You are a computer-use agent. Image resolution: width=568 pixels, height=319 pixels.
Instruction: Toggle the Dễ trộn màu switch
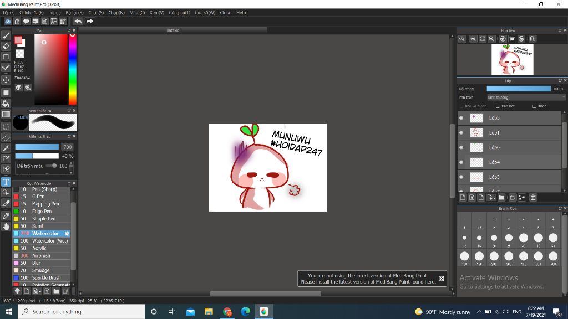click(x=52, y=166)
